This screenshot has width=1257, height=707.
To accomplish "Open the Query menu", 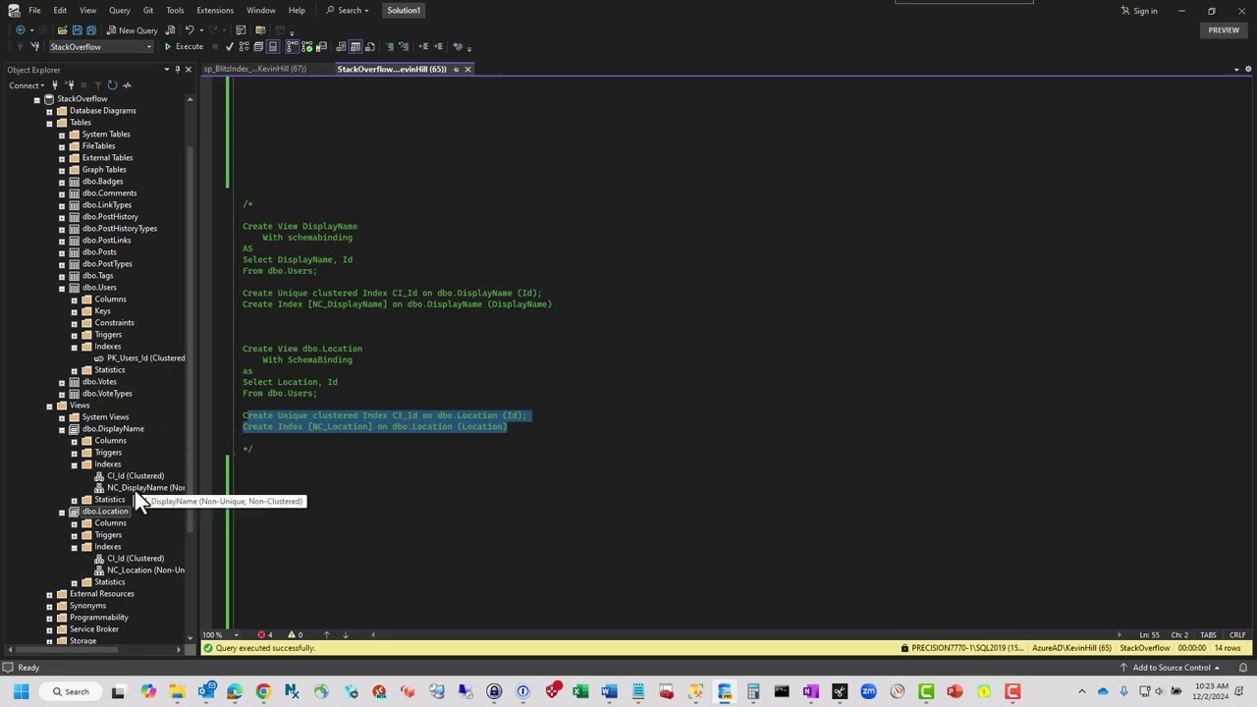I will pos(119,10).
